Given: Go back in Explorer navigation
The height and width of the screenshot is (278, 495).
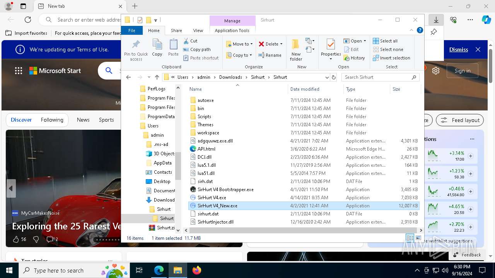Looking at the screenshot, I should tap(129, 77).
